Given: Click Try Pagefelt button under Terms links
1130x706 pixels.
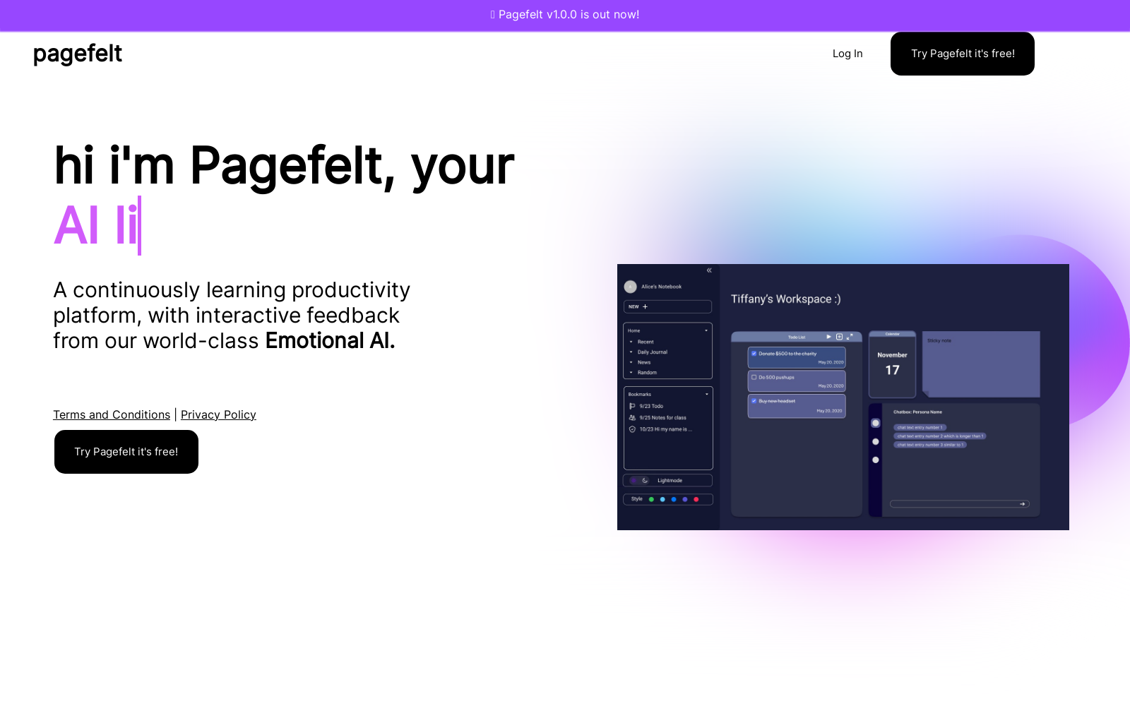Looking at the screenshot, I should tap(126, 452).
